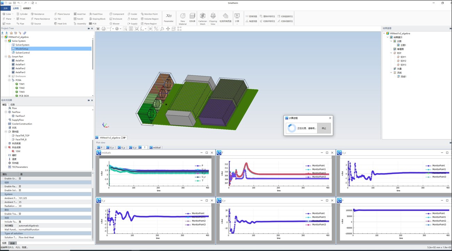The image size is (452, 251).
Task: Switch to the 结果展示 ribbon tab
Action: tap(27, 8)
